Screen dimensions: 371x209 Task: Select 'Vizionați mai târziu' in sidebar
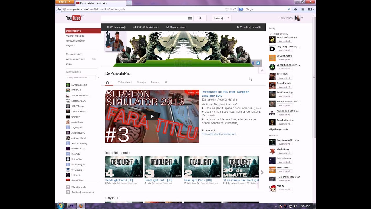point(75,36)
